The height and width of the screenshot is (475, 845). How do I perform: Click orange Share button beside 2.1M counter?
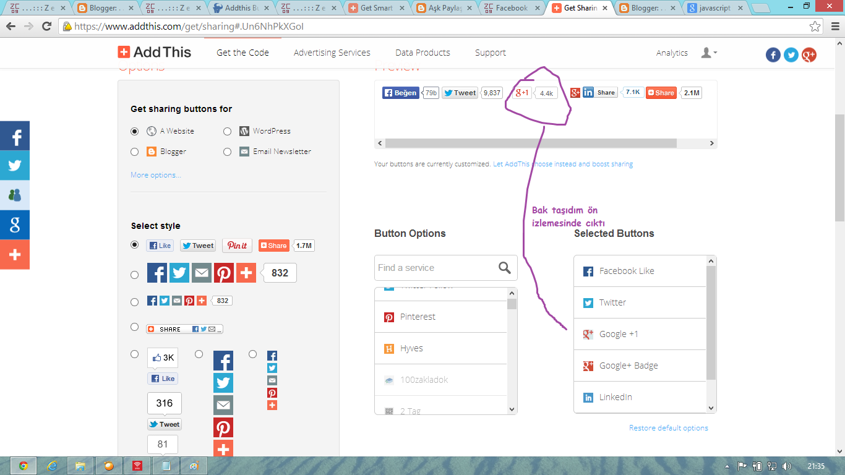click(661, 93)
